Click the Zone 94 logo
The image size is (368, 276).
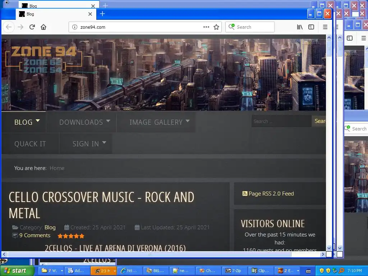pos(43,59)
